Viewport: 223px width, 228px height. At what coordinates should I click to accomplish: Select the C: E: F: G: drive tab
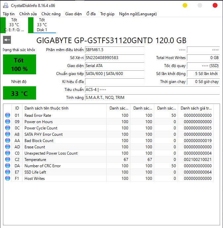14,25
